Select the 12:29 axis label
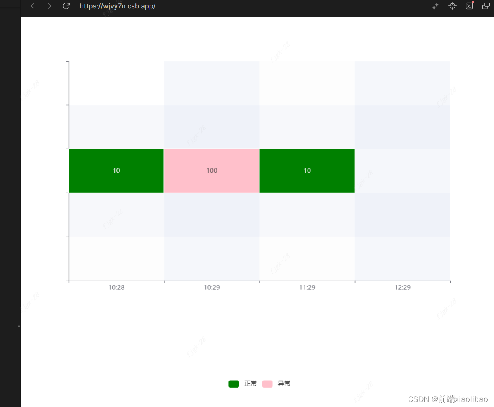Viewport: 494px width, 407px height. point(403,287)
